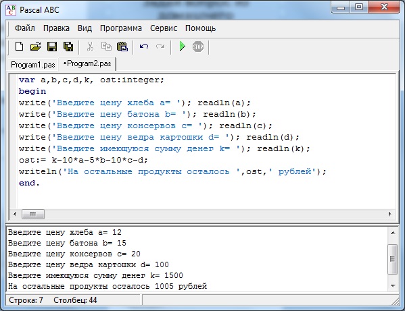
Task: Click the 'readln(b);' statement
Action: [x=229, y=114]
